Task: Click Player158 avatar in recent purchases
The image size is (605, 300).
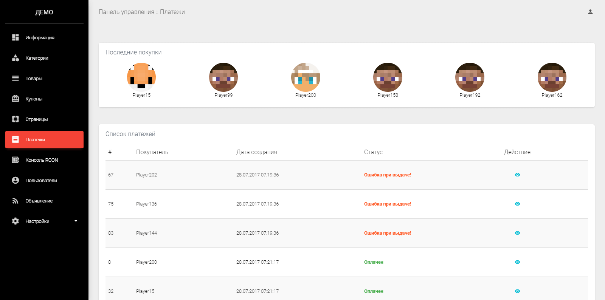Action: 388,77
